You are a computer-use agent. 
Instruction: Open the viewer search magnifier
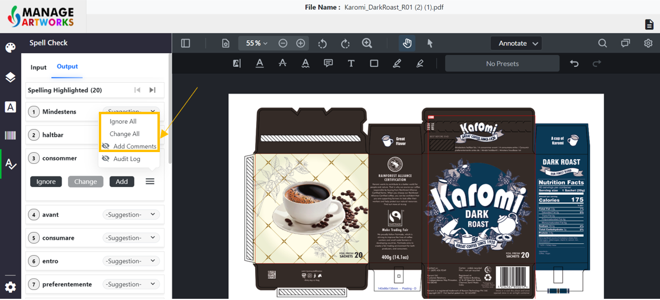point(603,43)
